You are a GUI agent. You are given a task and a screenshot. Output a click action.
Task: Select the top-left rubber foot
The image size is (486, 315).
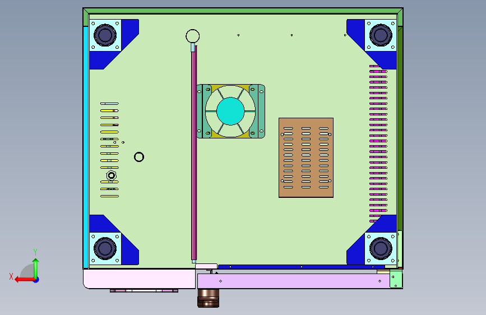pos(105,35)
